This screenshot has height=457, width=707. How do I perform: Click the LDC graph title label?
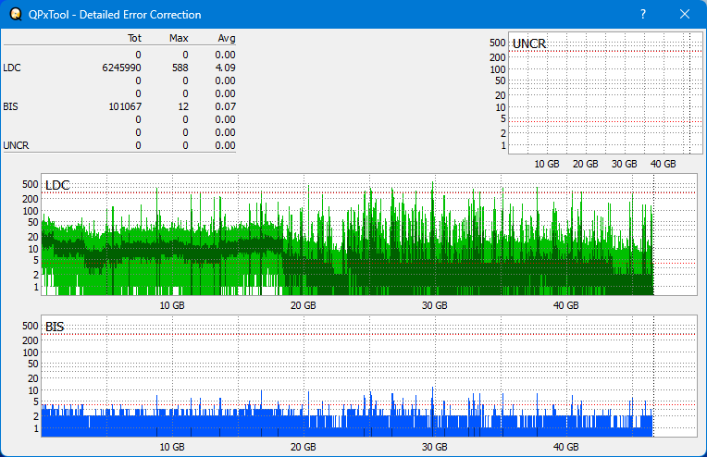(57, 185)
